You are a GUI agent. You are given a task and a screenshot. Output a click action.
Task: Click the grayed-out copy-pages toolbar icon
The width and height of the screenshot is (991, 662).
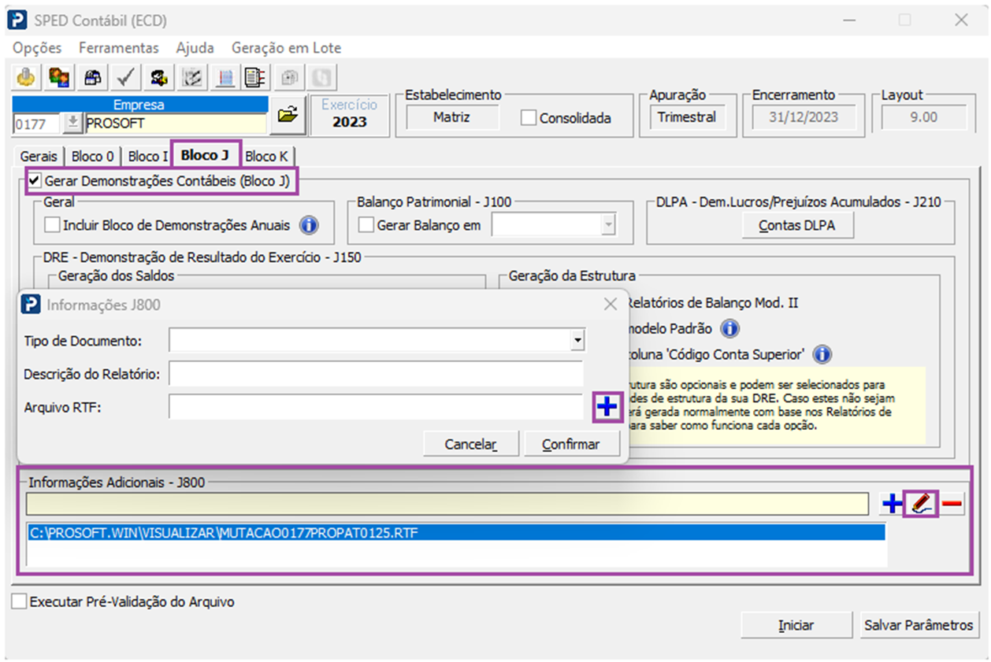(x=291, y=77)
